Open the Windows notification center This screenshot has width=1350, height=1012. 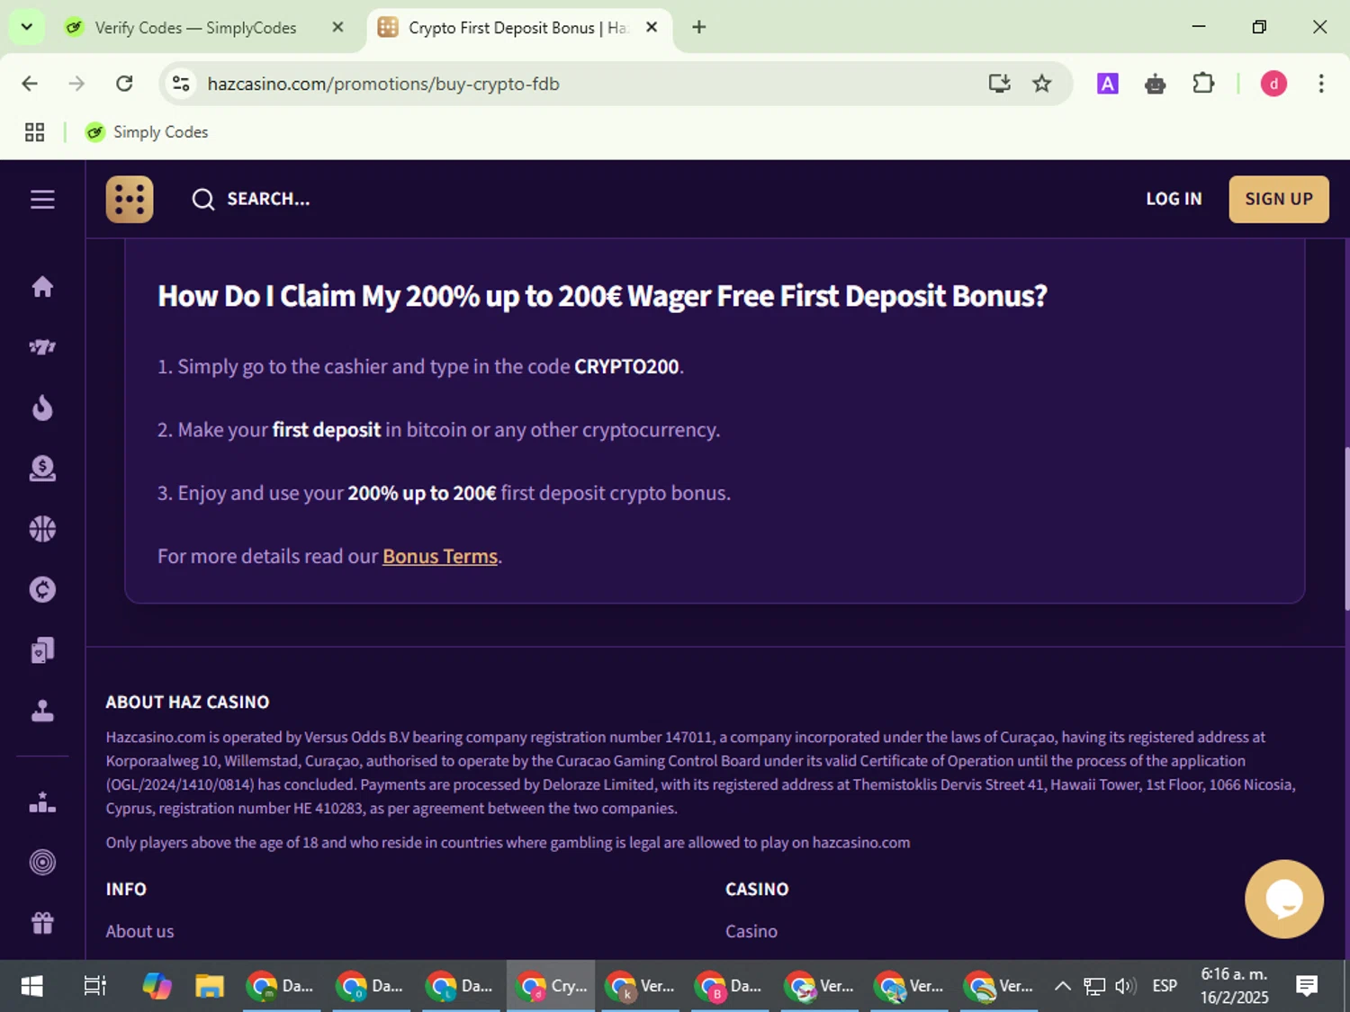[1307, 986]
